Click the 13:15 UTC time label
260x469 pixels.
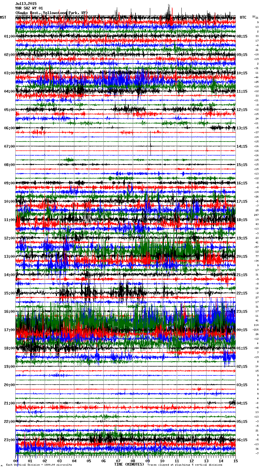pyautogui.click(x=242, y=128)
